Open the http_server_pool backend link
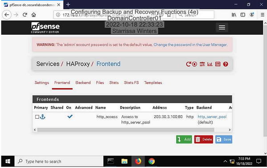Screen dimensions: 267x168 [x=212, y=117]
